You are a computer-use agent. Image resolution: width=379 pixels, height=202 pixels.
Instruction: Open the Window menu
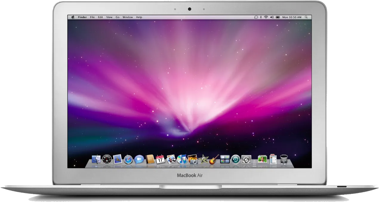click(x=128, y=17)
